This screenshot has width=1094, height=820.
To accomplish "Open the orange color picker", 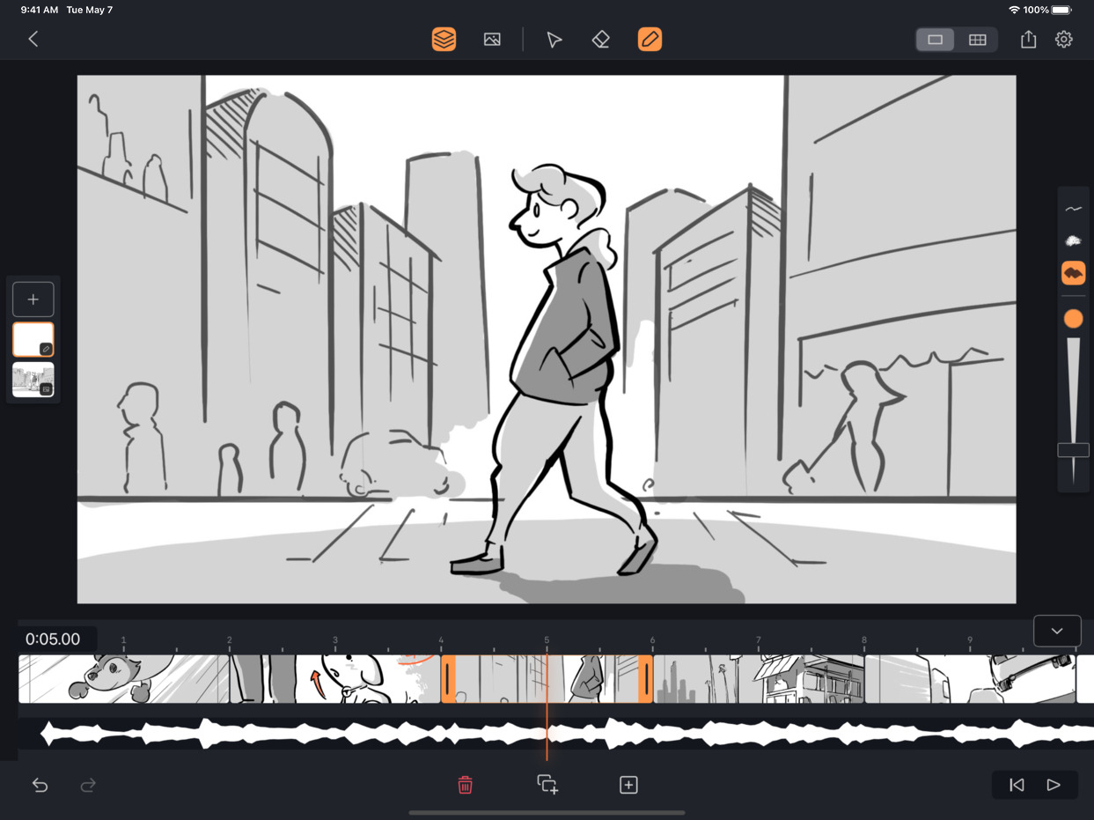I will [1074, 318].
